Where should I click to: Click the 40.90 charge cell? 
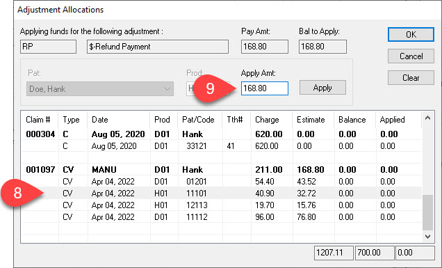[x=264, y=193]
